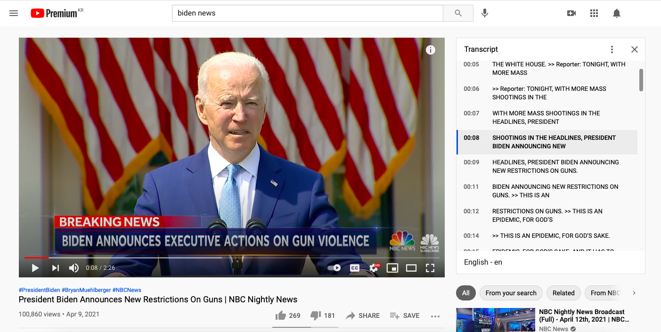Viewport: 661px width, 332px height.
Task: Jump to transcript line at 00:05
Action: coord(547,69)
